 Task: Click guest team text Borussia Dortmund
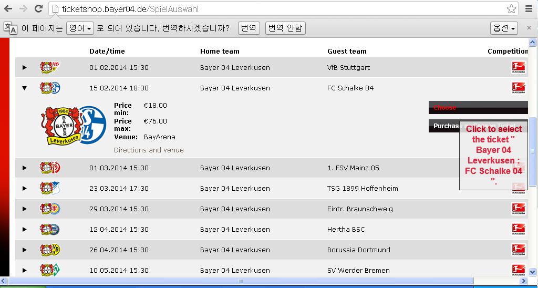pos(358,250)
